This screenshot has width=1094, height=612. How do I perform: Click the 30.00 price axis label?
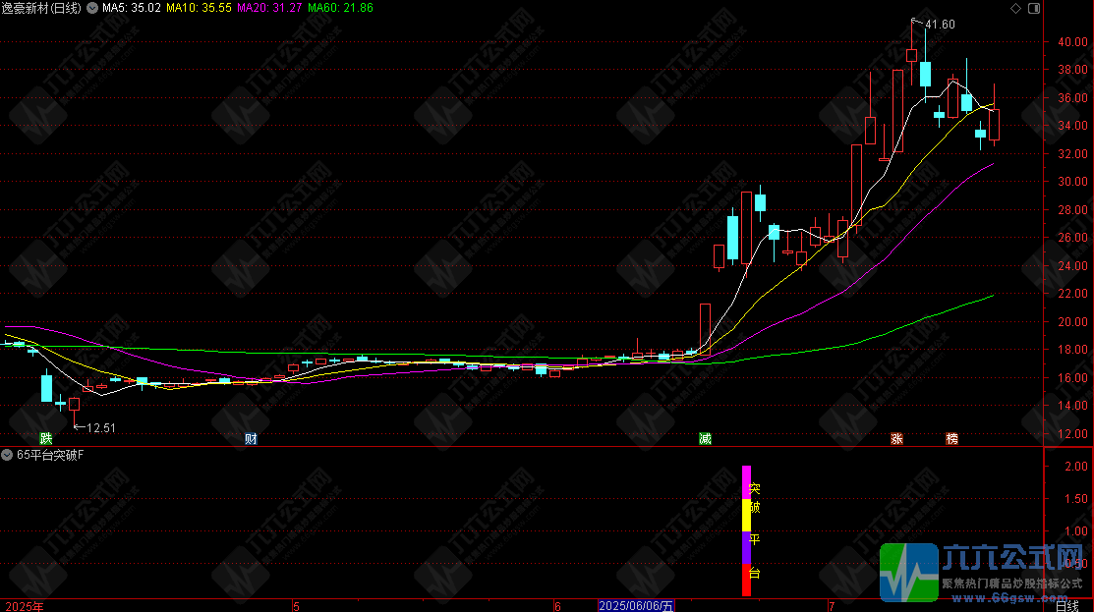click(x=1072, y=181)
